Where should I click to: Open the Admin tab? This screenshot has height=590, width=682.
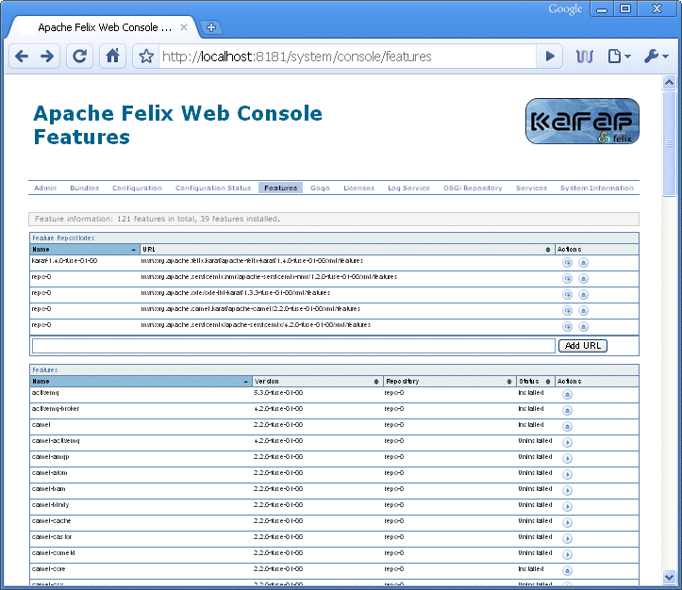(x=45, y=188)
